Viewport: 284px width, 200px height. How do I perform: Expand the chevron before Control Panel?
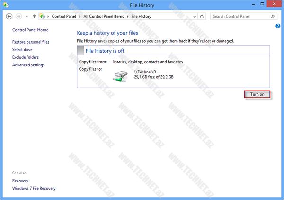point(48,16)
